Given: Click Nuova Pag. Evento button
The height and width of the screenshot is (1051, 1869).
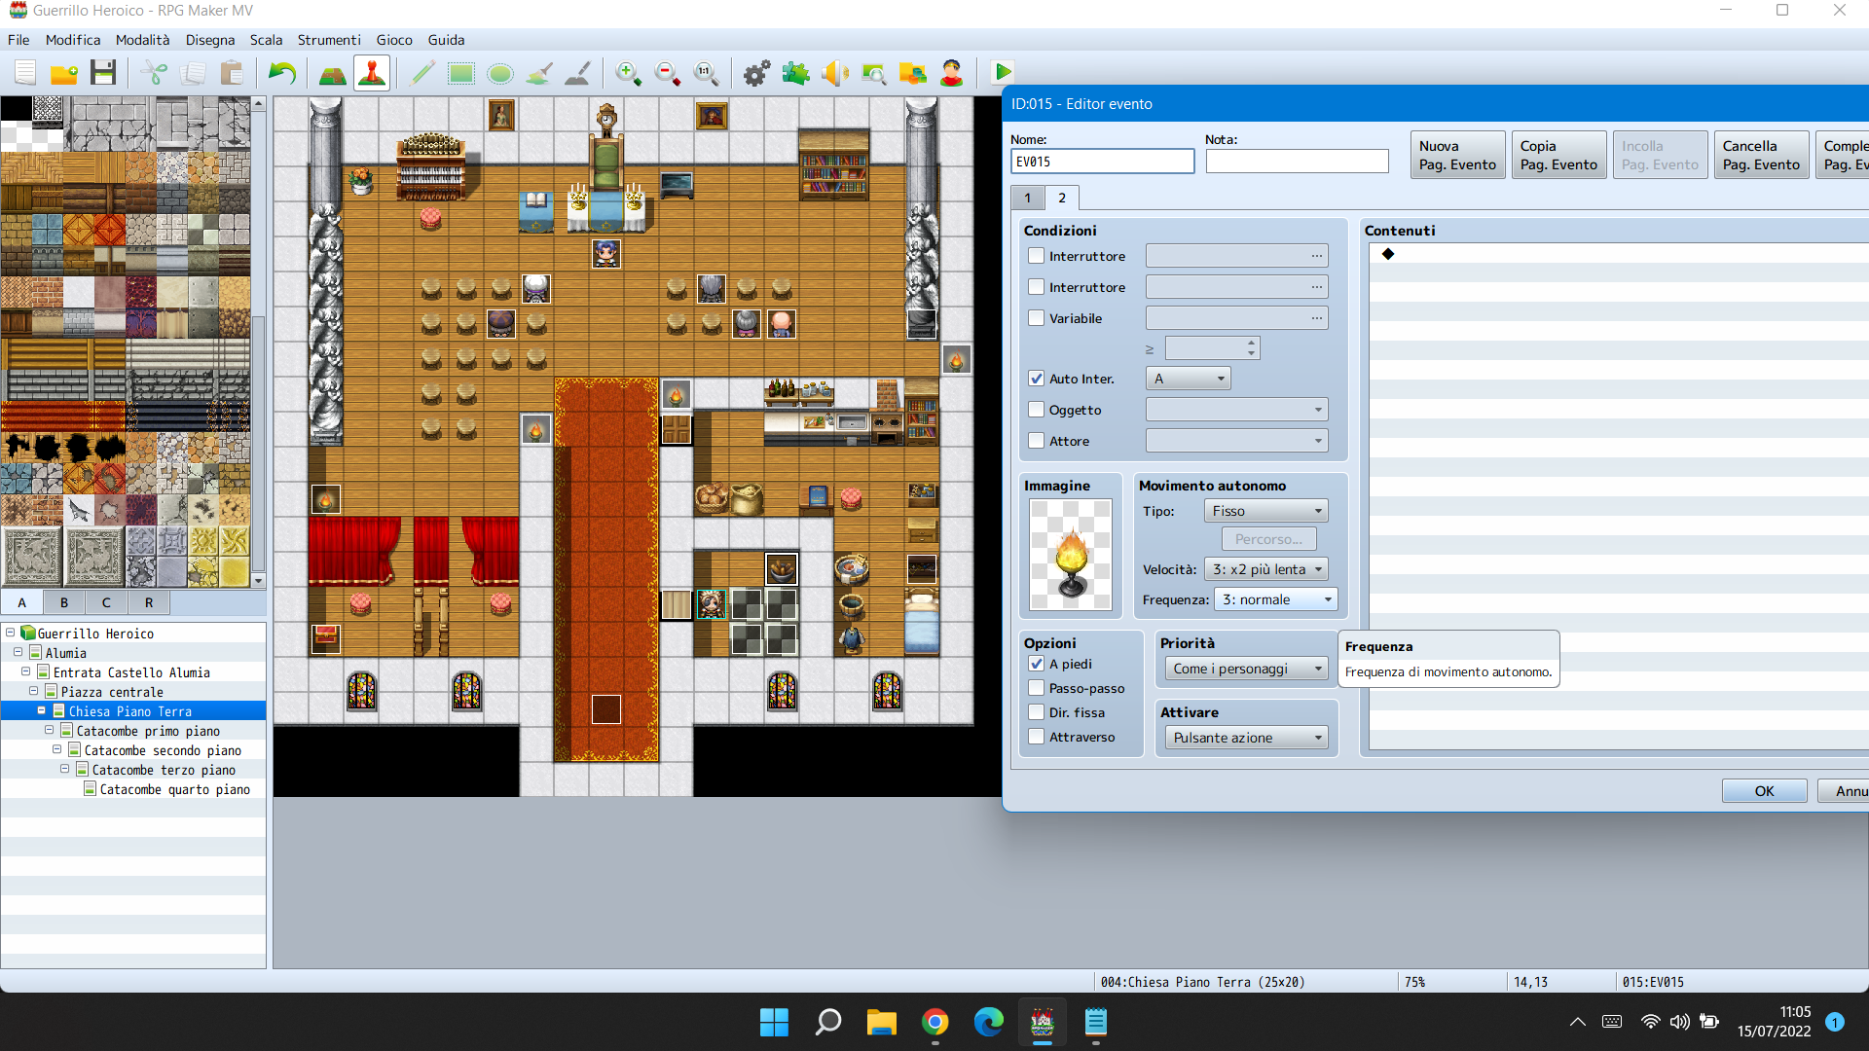Looking at the screenshot, I should pyautogui.click(x=1457, y=155).
